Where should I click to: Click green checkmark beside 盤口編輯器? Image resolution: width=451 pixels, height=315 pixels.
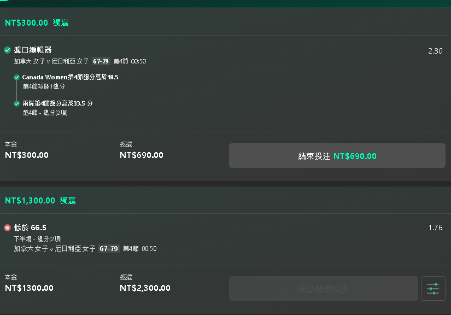click(x=8, y=50)
